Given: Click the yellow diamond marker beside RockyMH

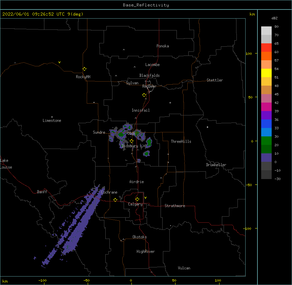Looking at the screenshot, I should tap(84, 69).
